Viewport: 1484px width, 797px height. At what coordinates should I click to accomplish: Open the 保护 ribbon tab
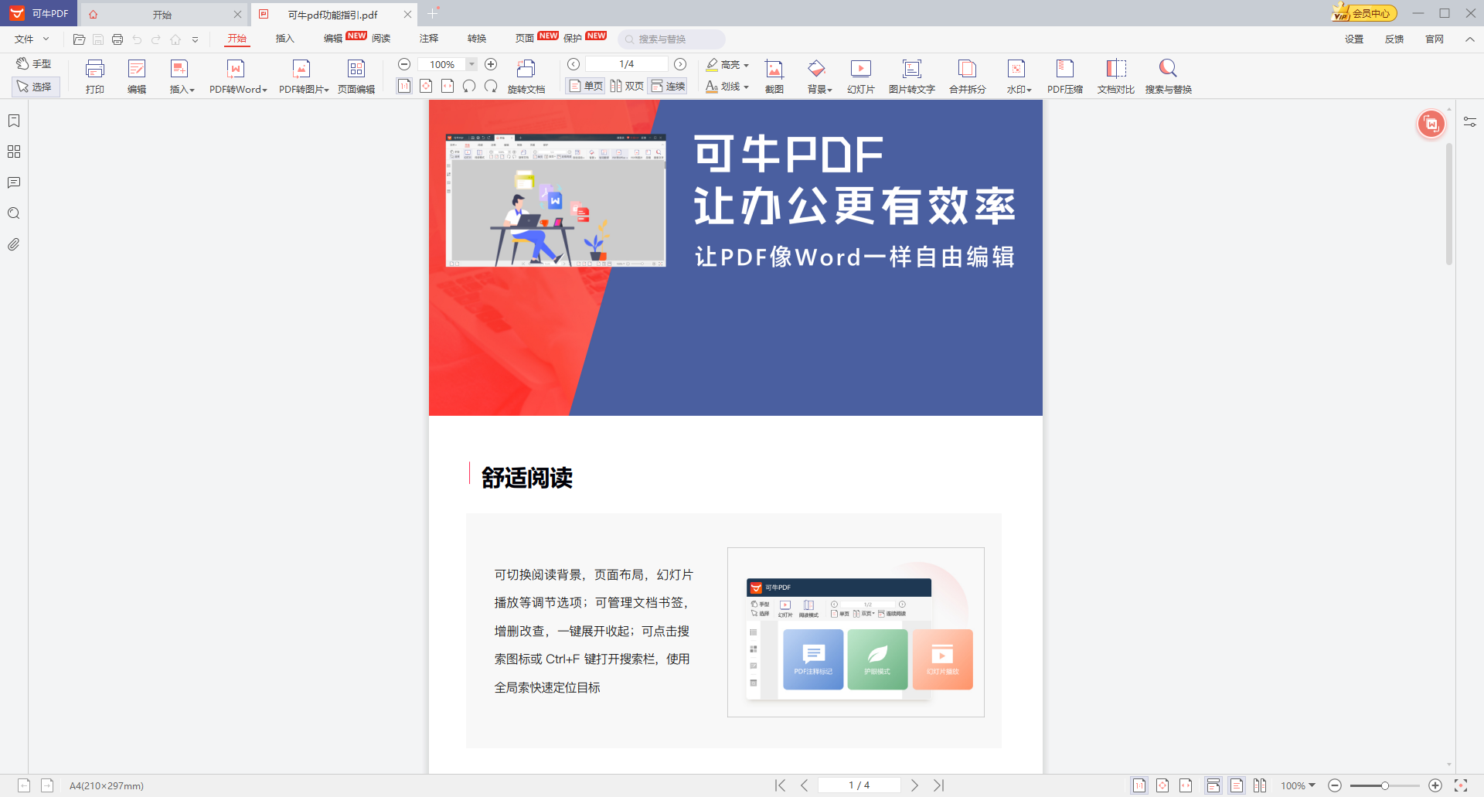click(570, 38)
